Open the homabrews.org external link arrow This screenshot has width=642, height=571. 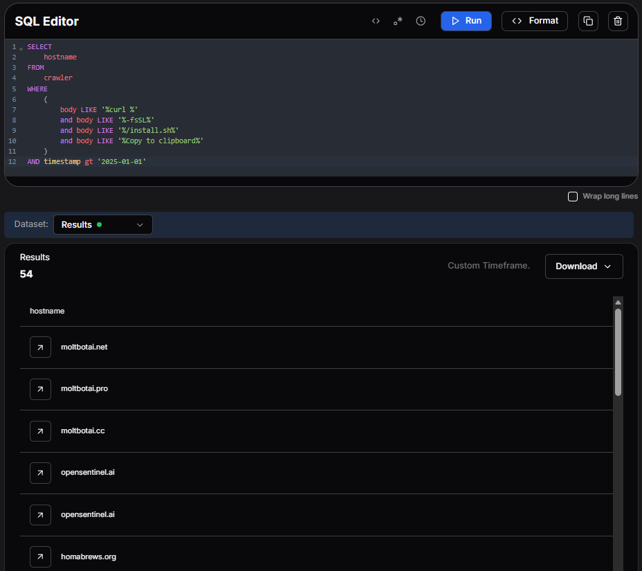pyautogui.click(x=40, y=556)
